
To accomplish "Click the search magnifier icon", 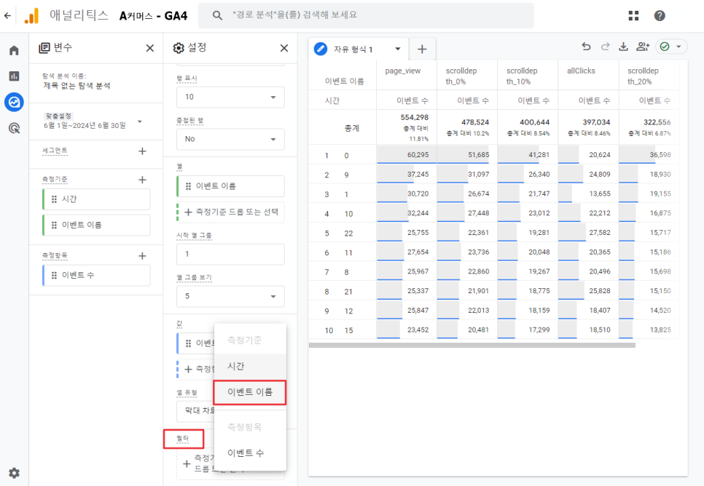I will click(217, 15).
